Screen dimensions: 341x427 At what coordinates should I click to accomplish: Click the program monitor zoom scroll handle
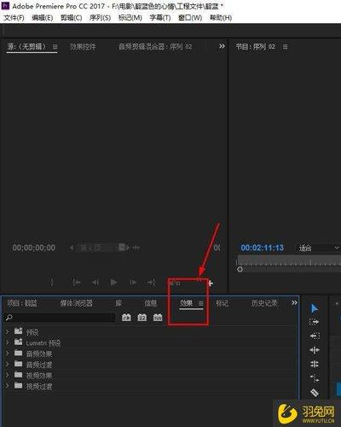point(240,269)
